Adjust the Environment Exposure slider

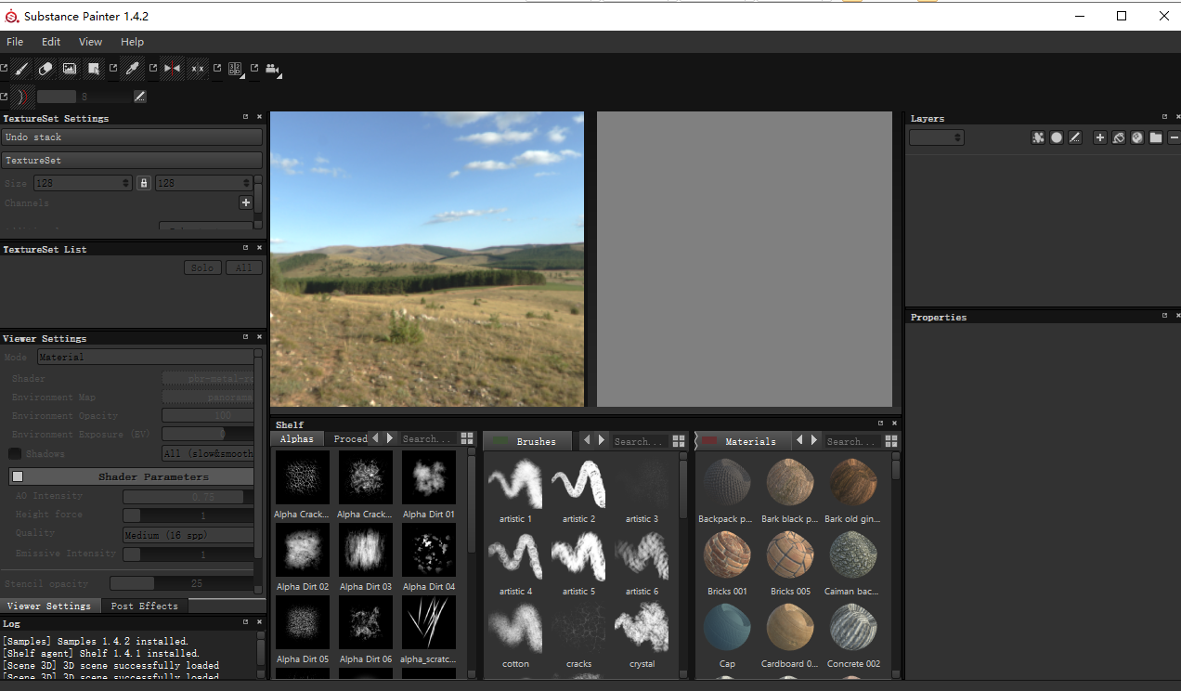coord(208,434)
